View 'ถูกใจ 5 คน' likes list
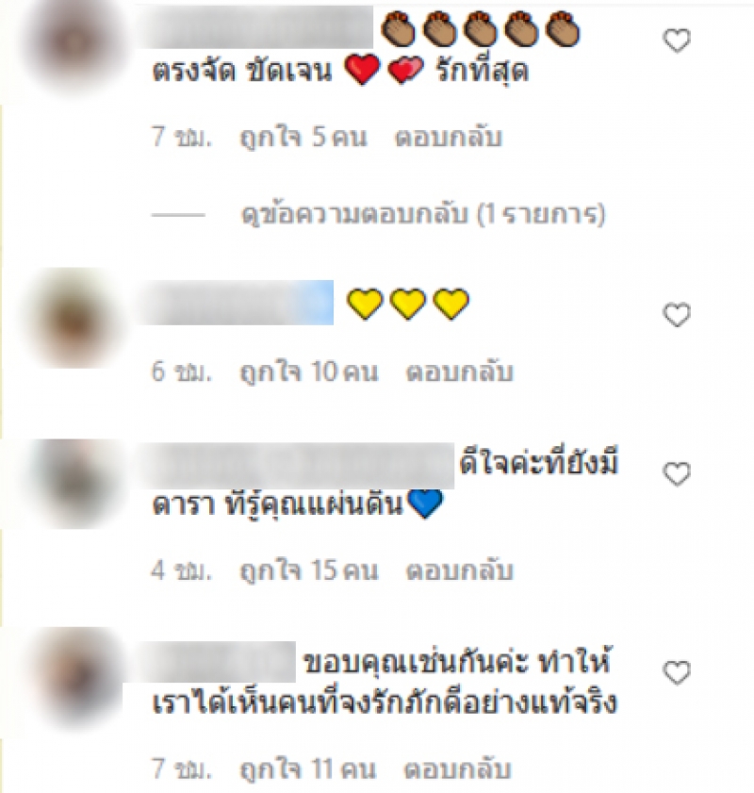754x793 pixels. pyautogui.click(x=303, y=137)
